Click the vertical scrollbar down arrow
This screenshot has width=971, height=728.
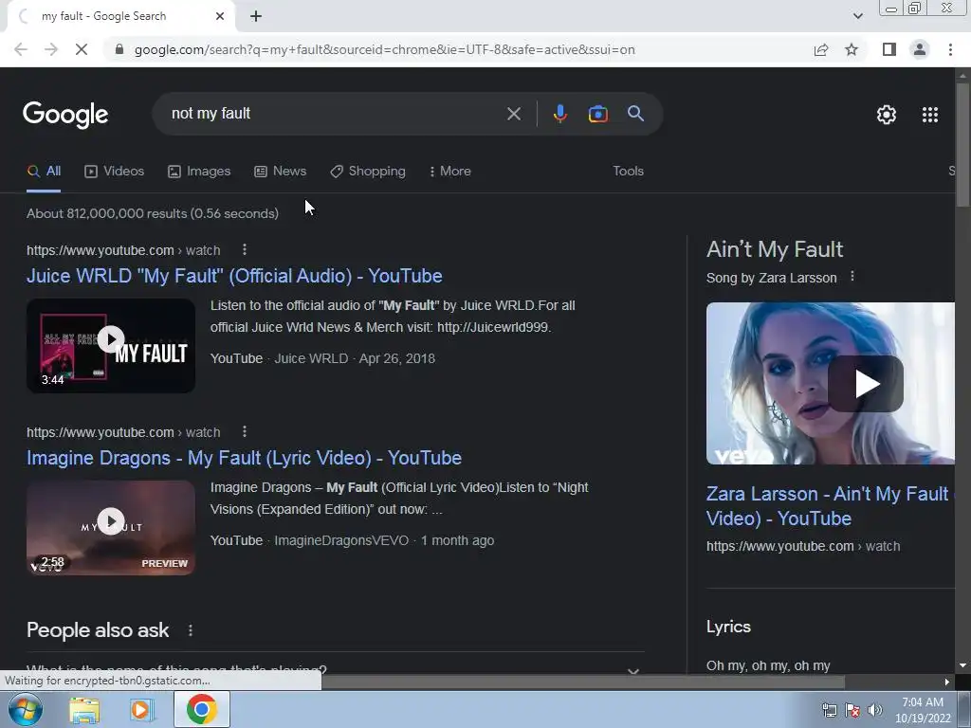pos(962,665)
